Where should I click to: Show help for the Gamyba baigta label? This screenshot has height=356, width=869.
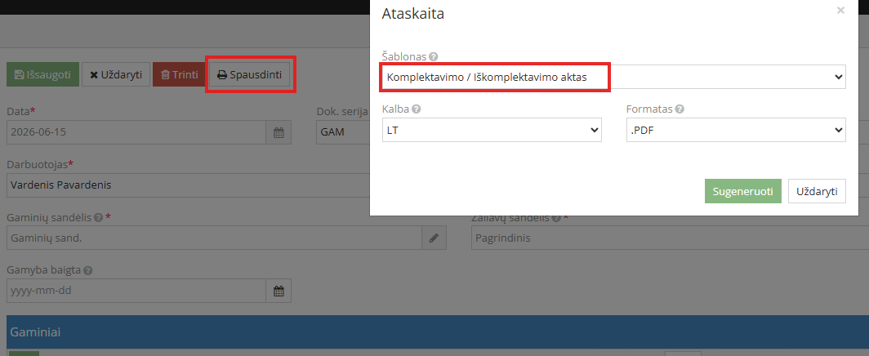click(x=87, y=271)
